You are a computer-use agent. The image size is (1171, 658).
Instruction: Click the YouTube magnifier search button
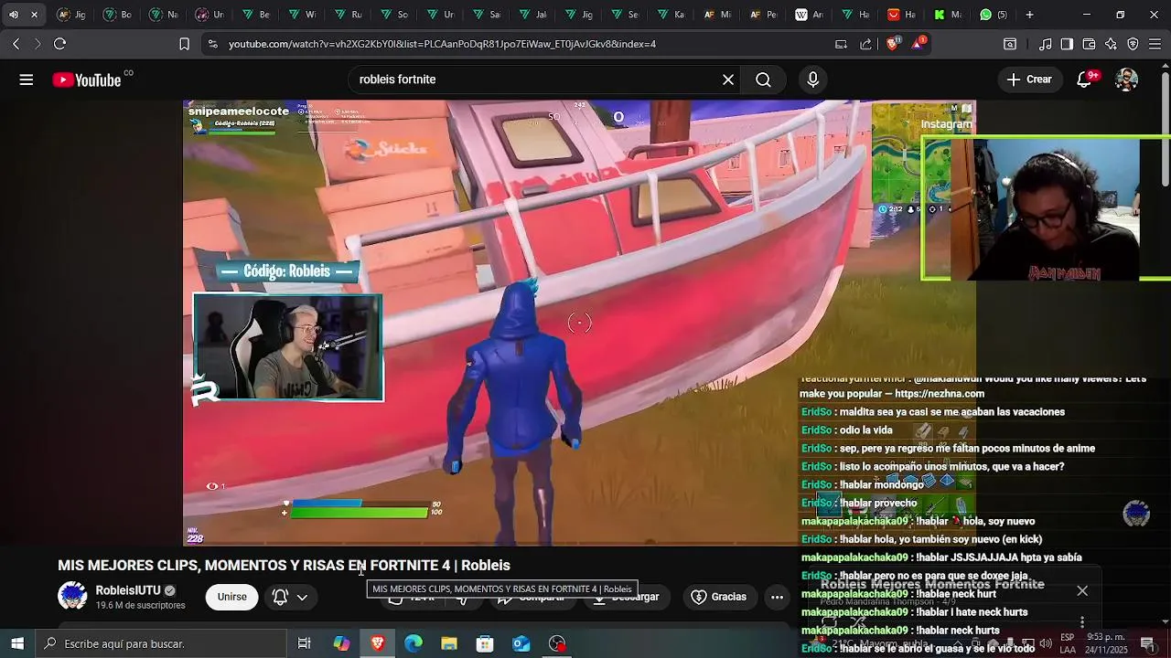click(763, 80)
